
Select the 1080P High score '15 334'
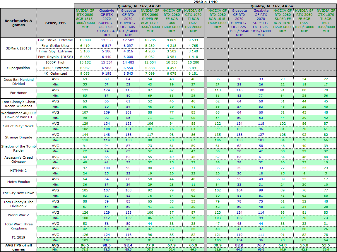coord(107,62)
